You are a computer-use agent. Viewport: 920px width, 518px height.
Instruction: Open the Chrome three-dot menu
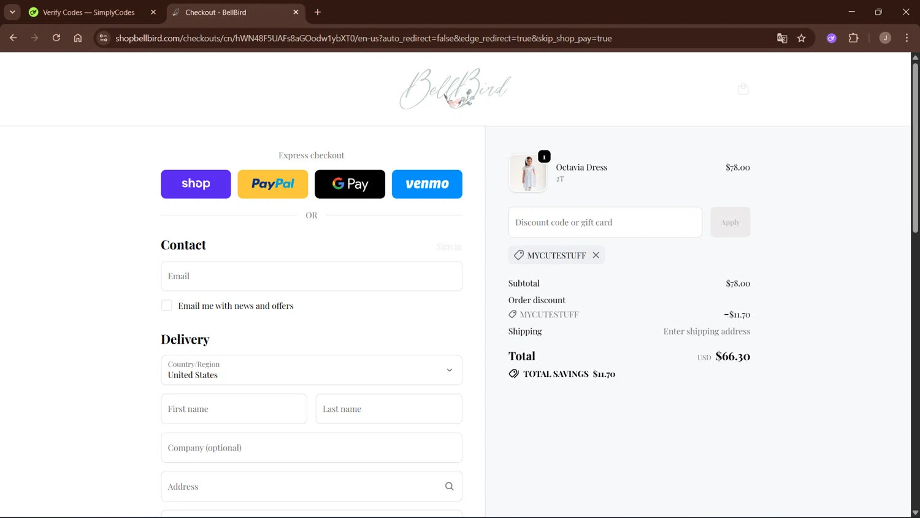(x=907, y=38)
